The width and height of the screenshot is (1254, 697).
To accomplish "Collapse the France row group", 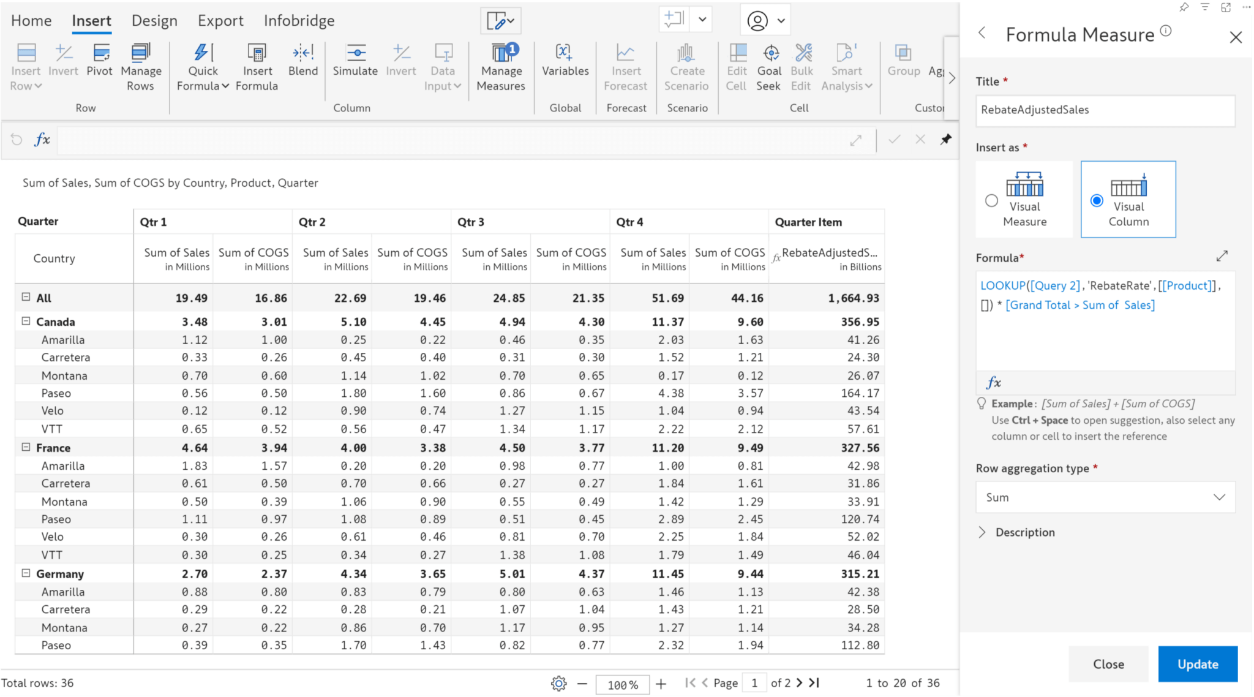I will pos(26,447).
